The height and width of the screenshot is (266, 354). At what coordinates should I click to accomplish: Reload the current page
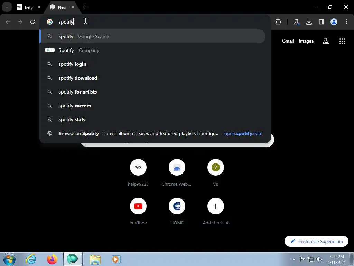(x=32, y=22)
